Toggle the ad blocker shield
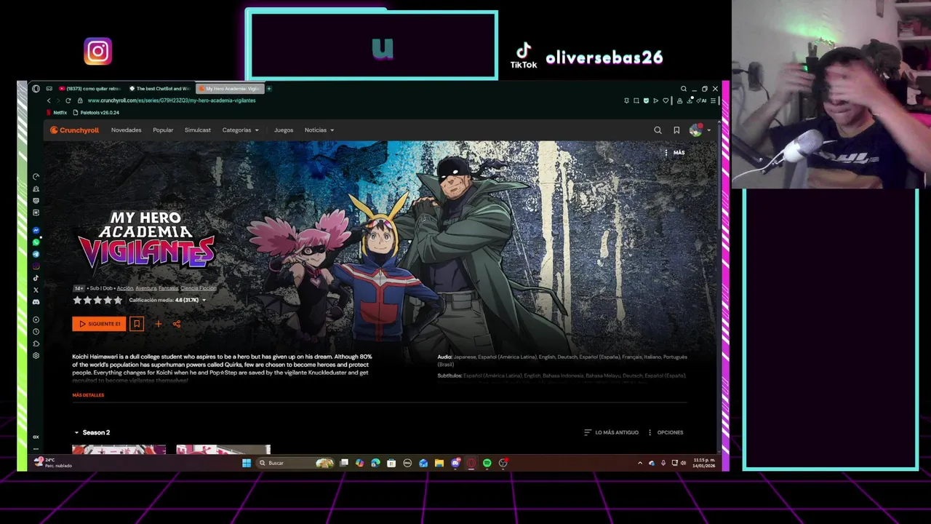The height and width of the screenshot is (524, 931). pos(646,100)
